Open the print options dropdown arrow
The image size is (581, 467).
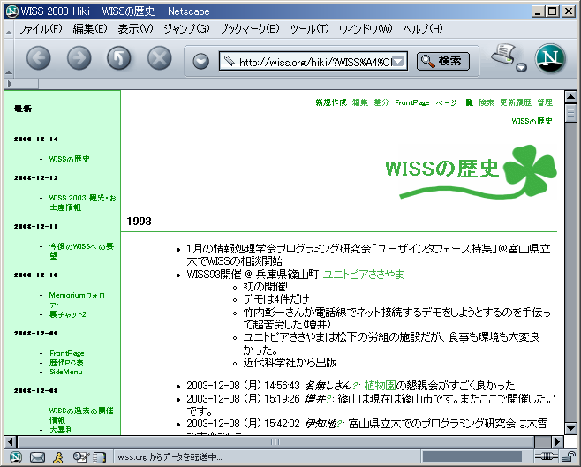pyautogui.click(x=521, y=67)
